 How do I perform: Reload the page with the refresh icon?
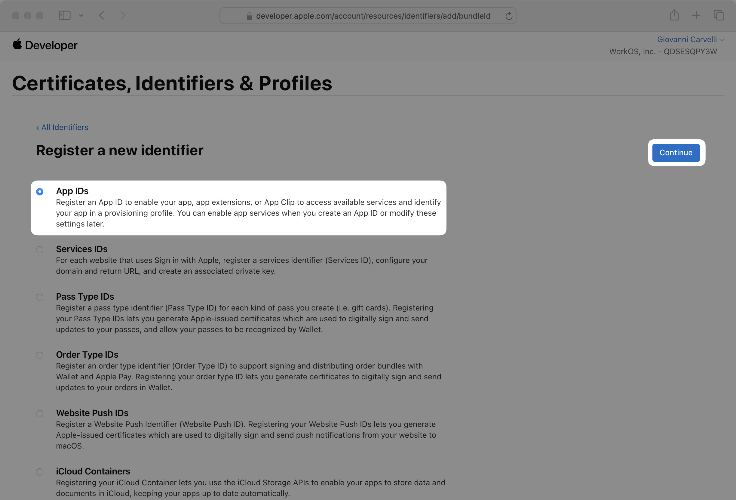tap(509, 16)
